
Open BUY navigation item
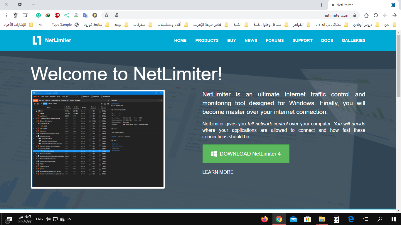pos(232,40)
